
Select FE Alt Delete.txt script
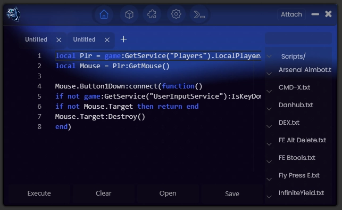(x=302, y=140)
